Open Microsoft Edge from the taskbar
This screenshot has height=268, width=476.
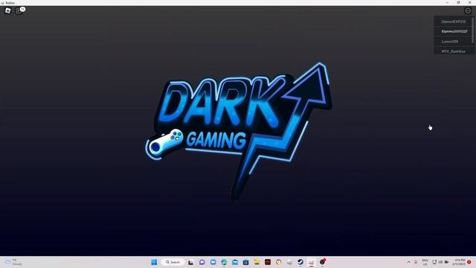click(224, 262)
